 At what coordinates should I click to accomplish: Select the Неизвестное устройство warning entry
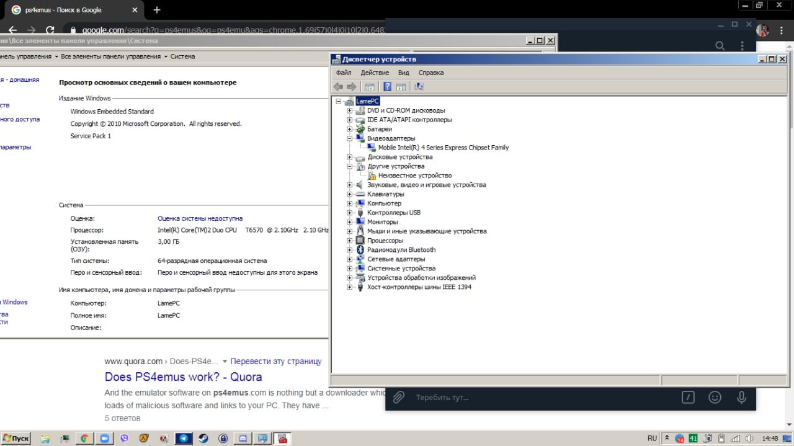[x=415, y=176]
